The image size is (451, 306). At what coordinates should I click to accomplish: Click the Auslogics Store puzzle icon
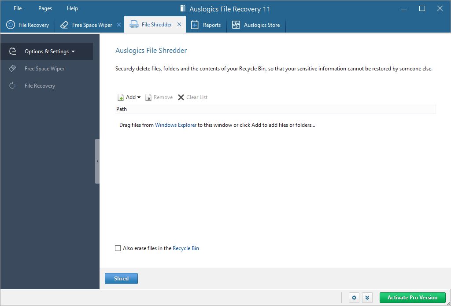tap(236, 25)
